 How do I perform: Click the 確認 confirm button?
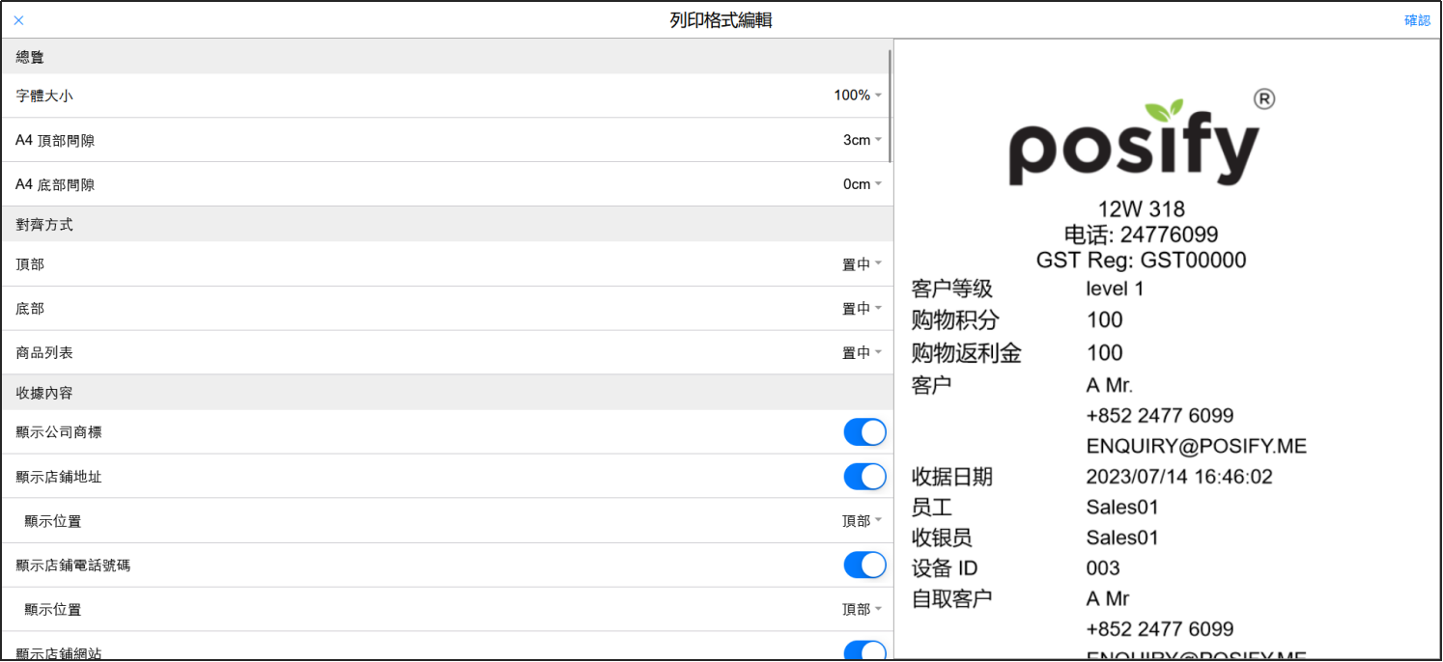1417,20
